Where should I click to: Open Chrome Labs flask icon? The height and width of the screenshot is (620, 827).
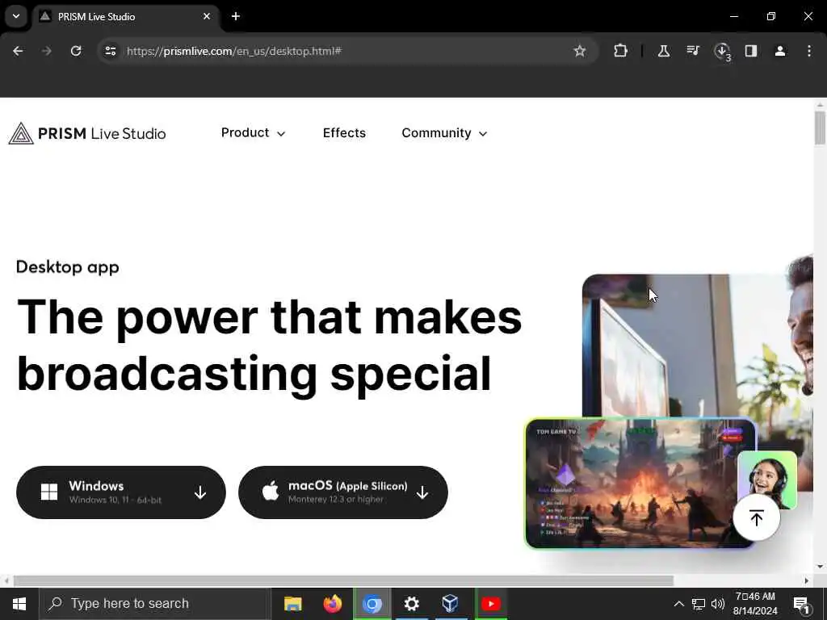coord(664,51)
